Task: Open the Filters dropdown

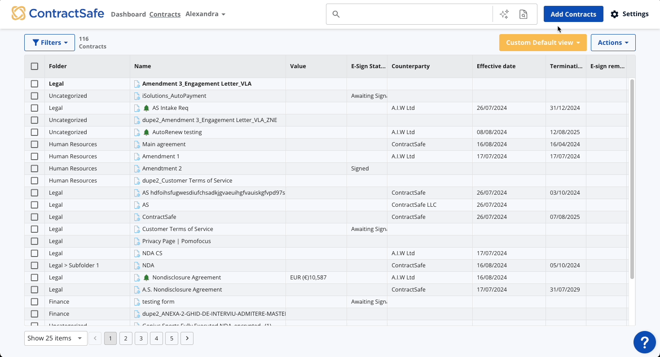Action: pyautogui.click(x=49, y=42)
